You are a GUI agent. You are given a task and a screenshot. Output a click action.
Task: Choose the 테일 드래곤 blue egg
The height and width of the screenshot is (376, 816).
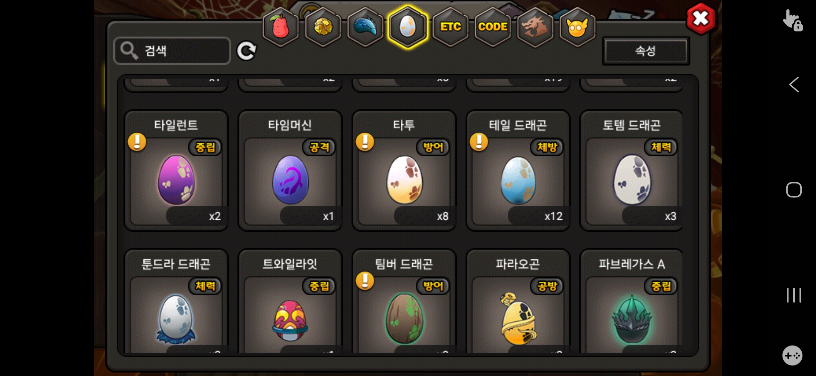coord(518,171)
